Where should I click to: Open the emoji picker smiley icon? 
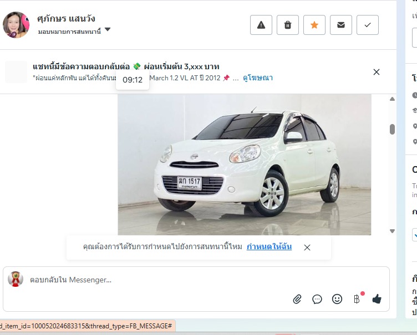click(337, 299)
